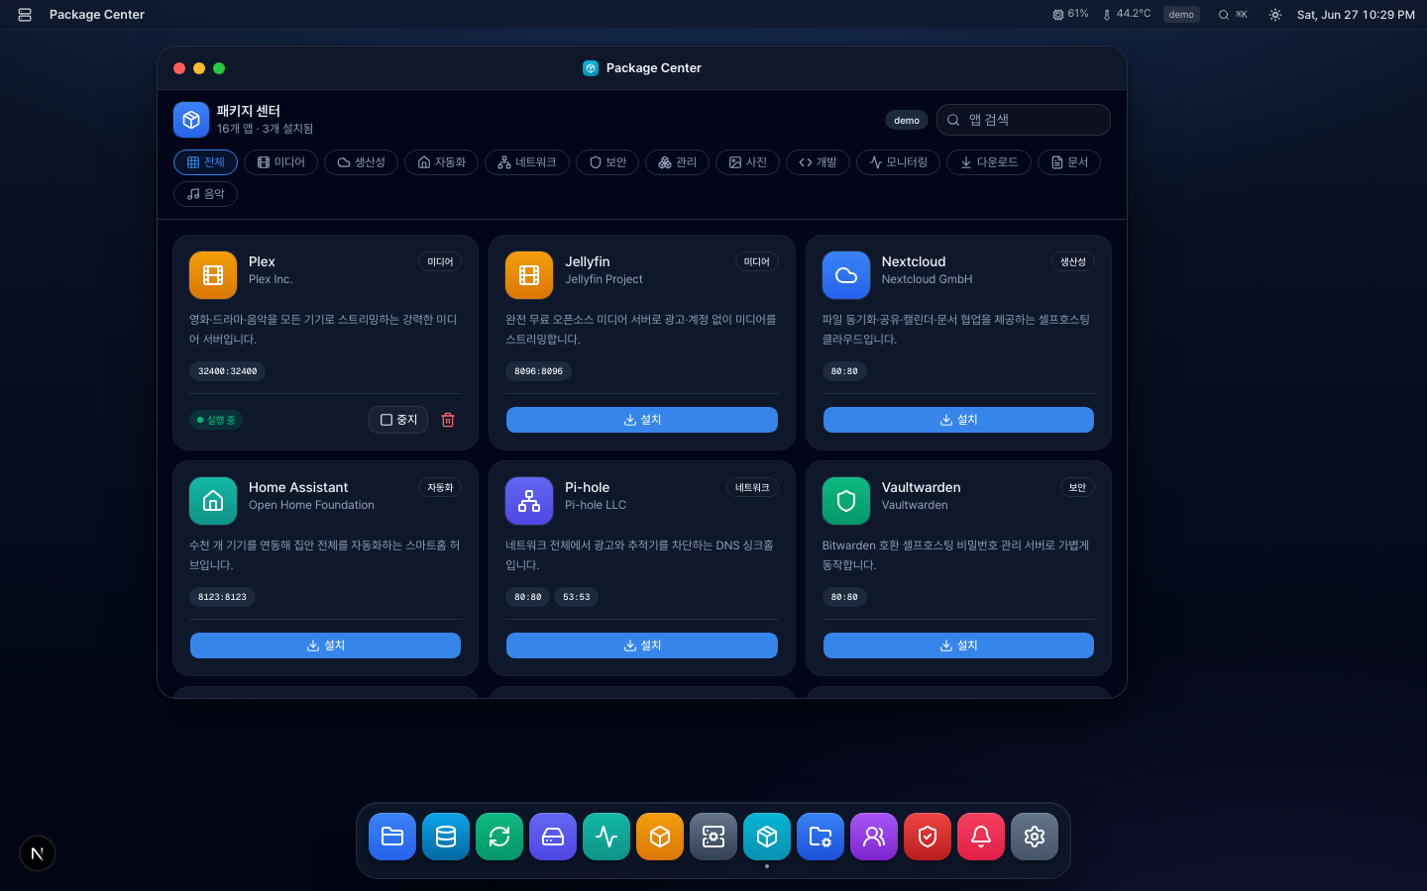1427x891 pixels.
Task: Open the blue plain folder dock icon
Action: coord(392,837)
